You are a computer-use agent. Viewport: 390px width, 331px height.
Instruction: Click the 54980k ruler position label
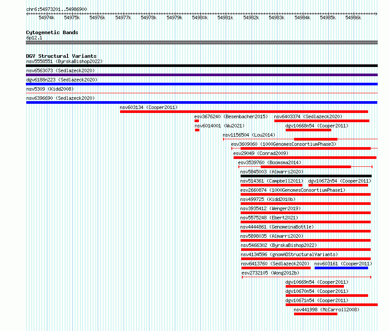[200, 18]
